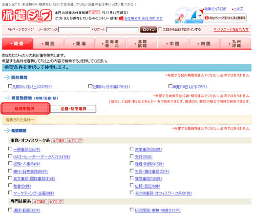The height and width of the screenshot is (214, 254).
Task: Open the 派遣ジョブTOP link
Action: (x=215, y=9)
